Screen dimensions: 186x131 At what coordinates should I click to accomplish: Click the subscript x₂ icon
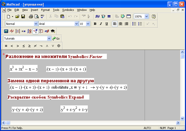(154, 24)
